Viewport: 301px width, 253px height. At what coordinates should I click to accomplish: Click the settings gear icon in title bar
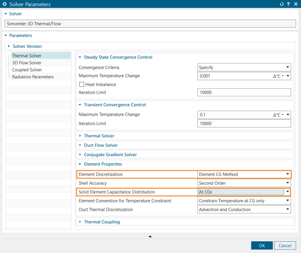(4, 4)
